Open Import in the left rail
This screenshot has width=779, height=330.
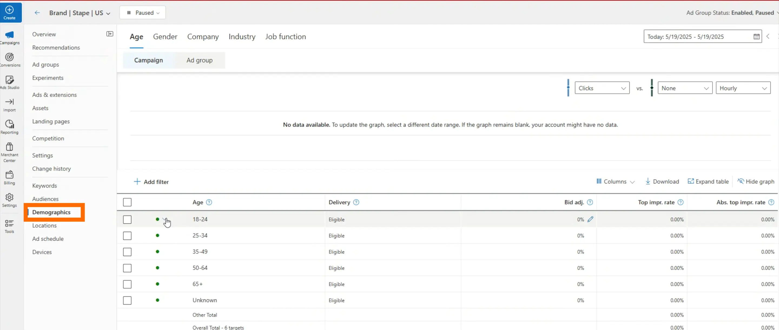(9, 105)
